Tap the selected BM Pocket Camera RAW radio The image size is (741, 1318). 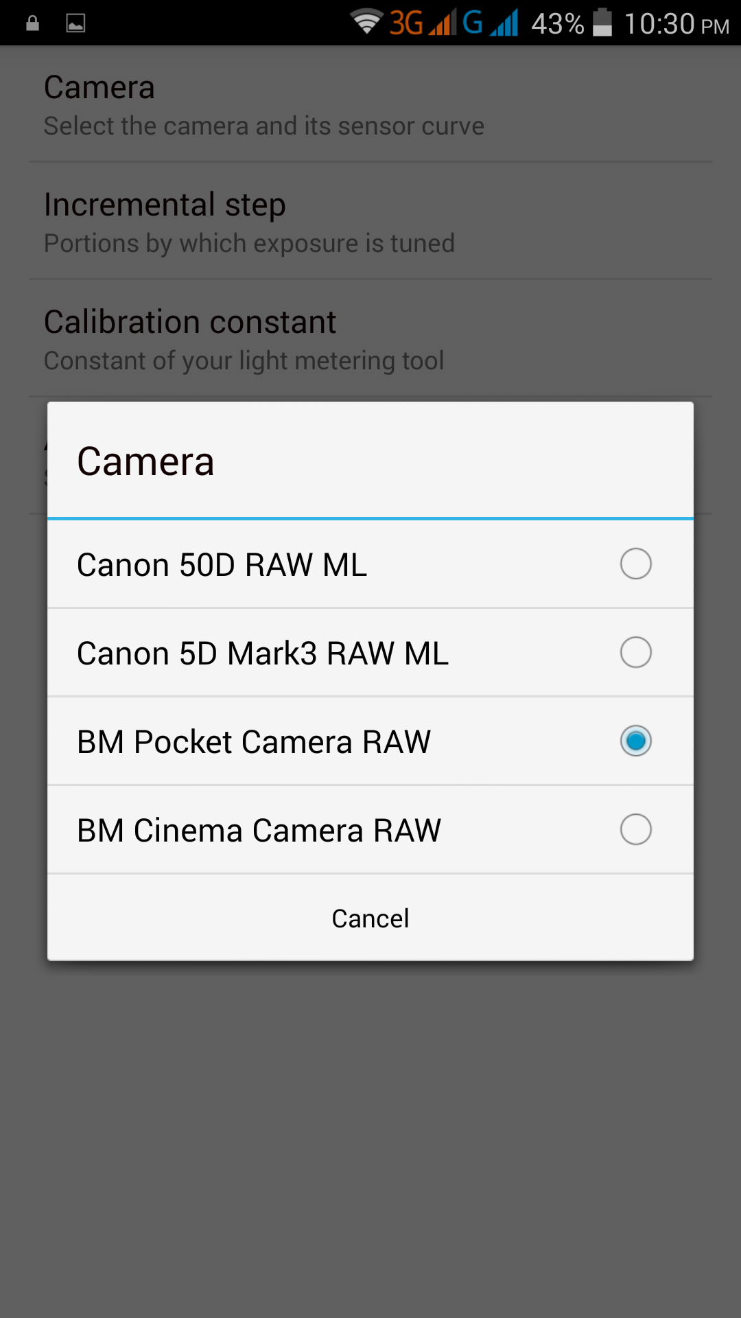(x=635, y=741)
